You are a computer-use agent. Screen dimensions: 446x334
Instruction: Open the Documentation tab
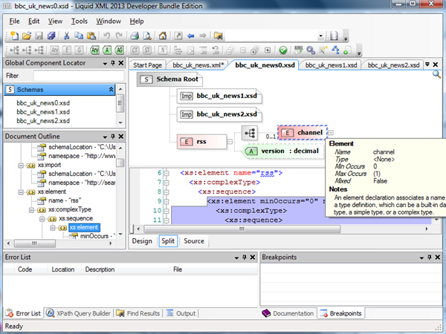288,313
